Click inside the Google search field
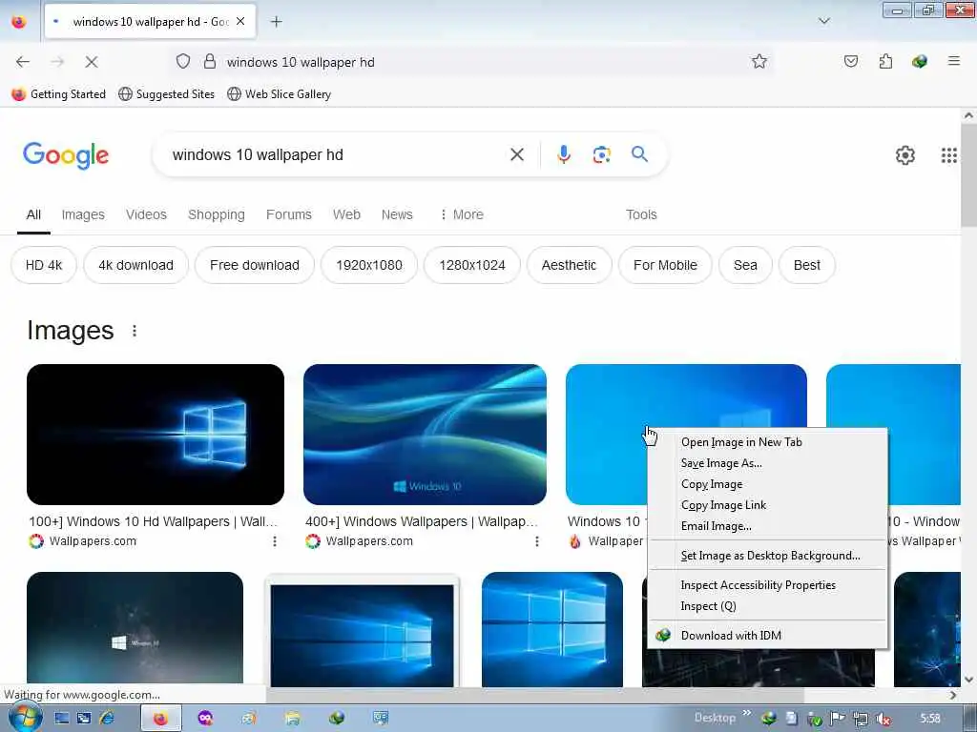Screen dimensions: 977x732 pos(337,155)
